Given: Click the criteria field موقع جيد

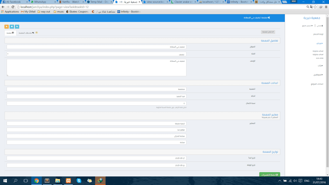Looking at the screenshot, I should (x=97, y=130).
